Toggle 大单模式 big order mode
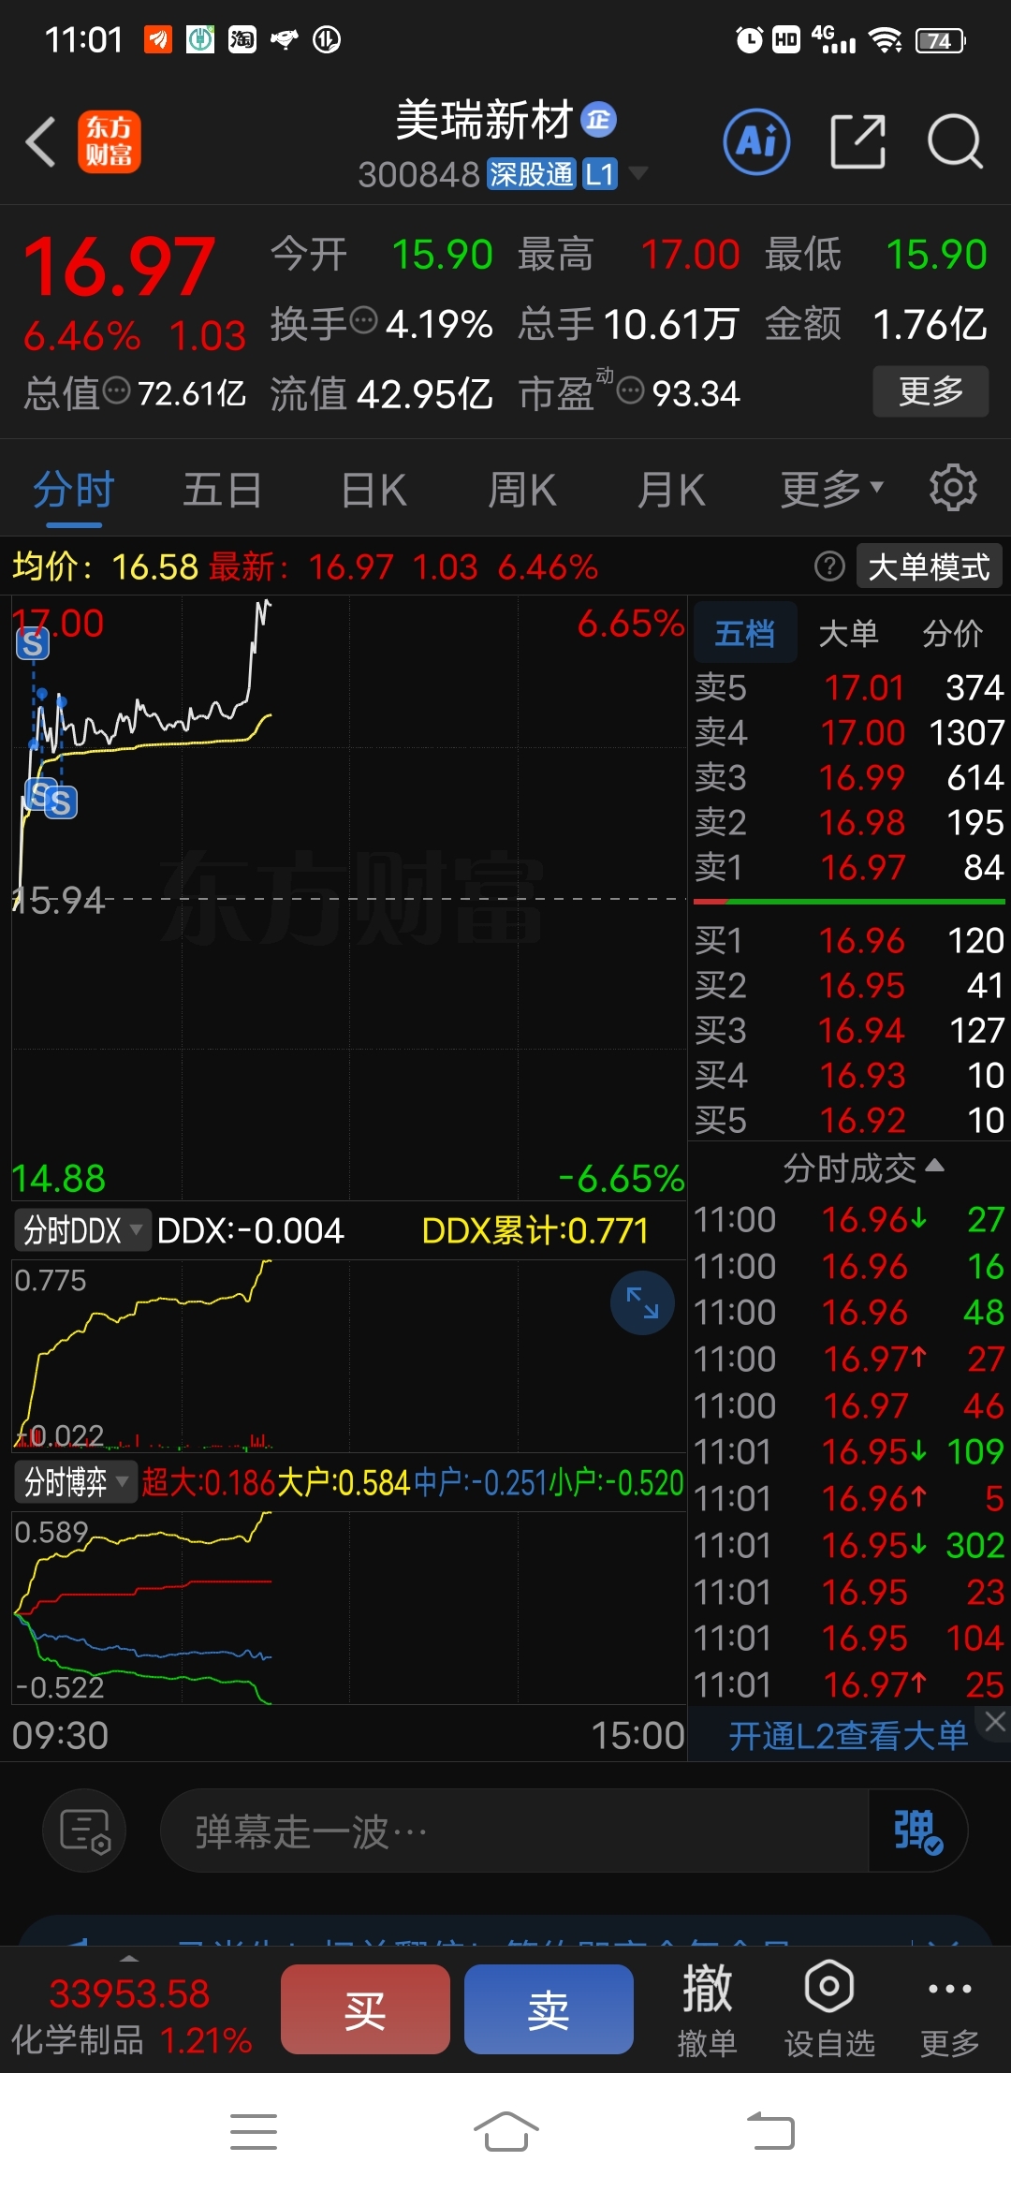This screenshot has height=2191, width=1011. (929, 566)
